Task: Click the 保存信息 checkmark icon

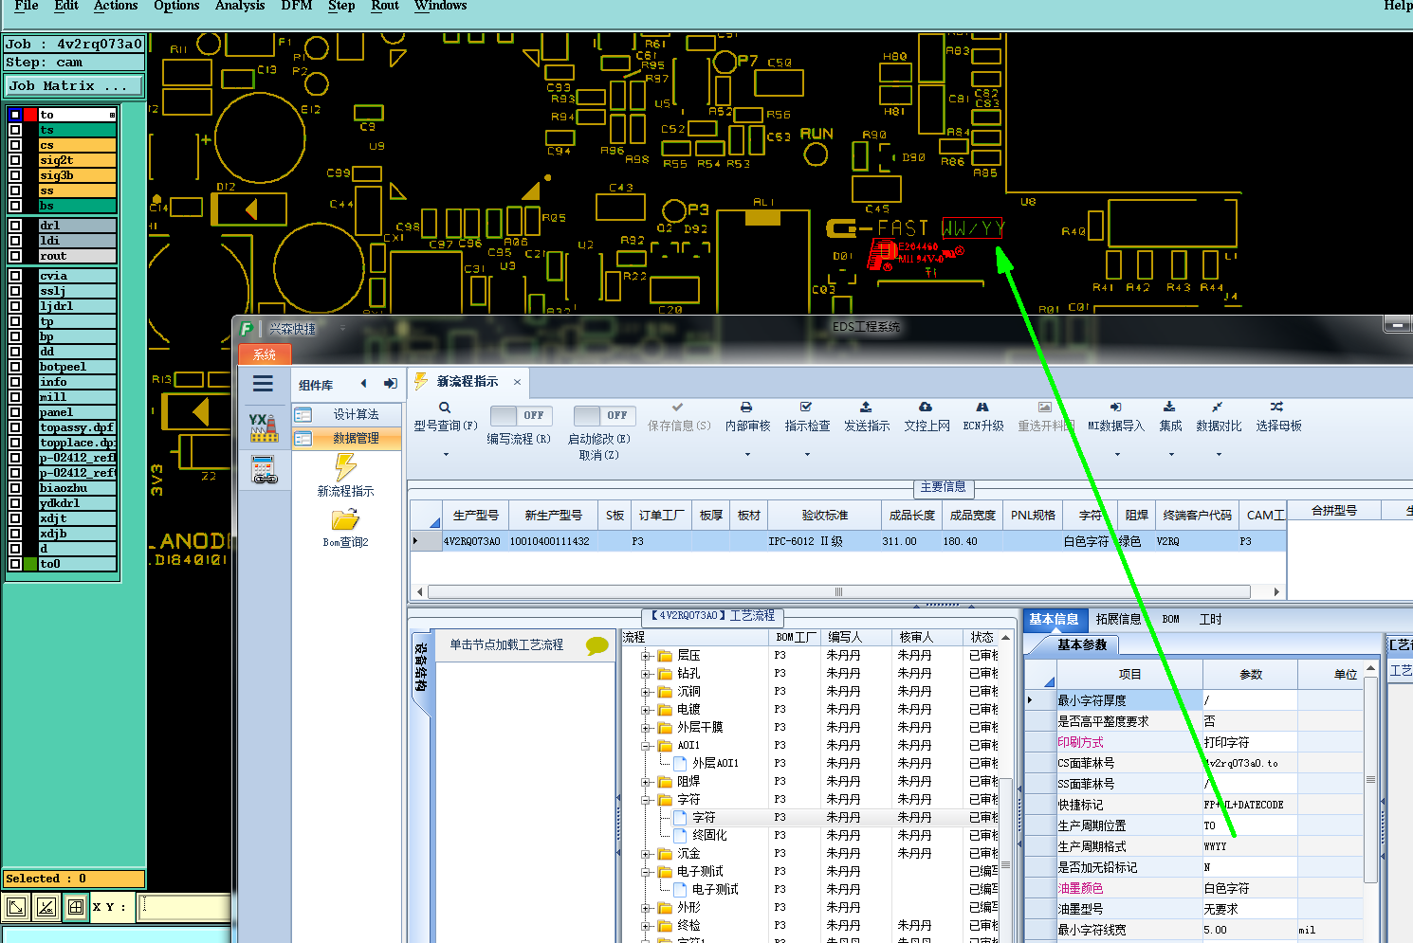Action: point(677,407)
